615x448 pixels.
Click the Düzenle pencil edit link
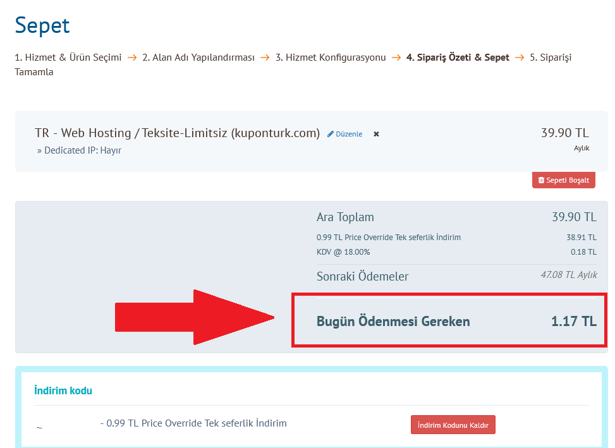pyautogui.click(x=345, y=134)
